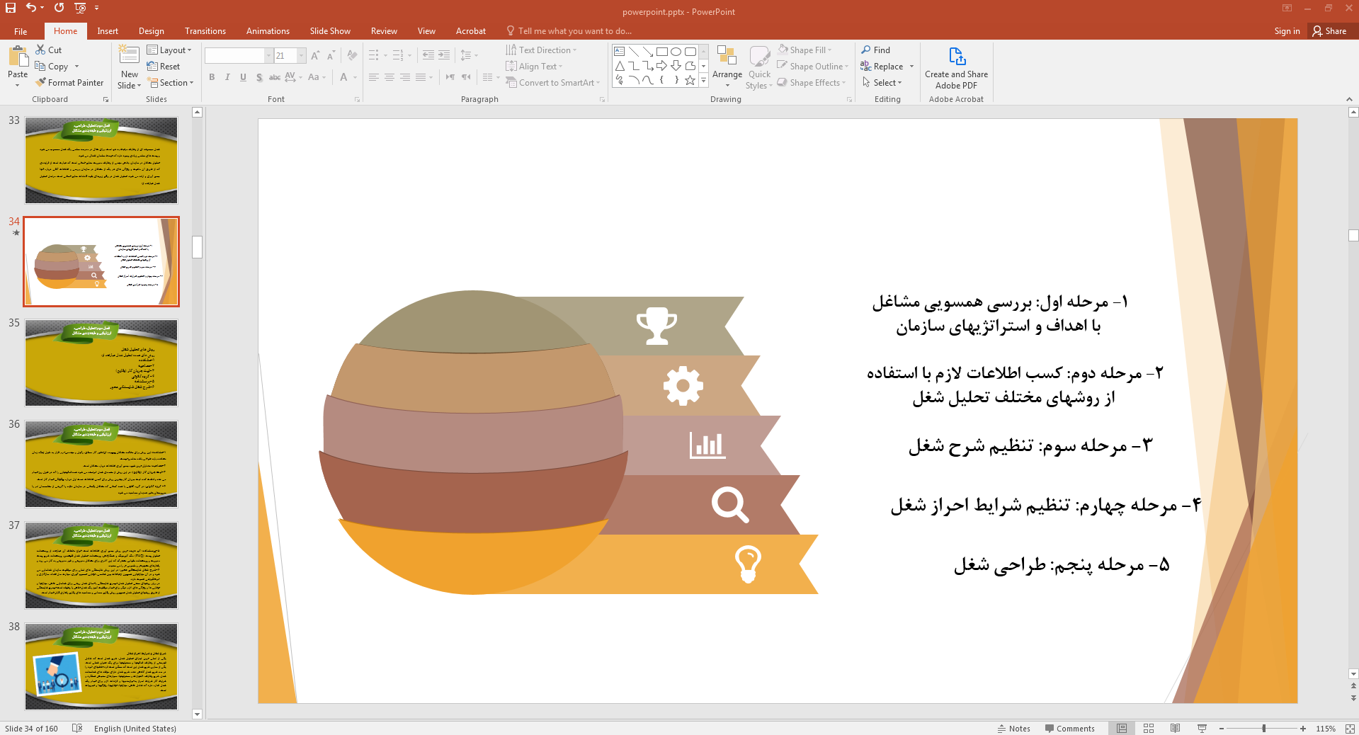
Task: Undo the last action
Action: tap(31, 8)
